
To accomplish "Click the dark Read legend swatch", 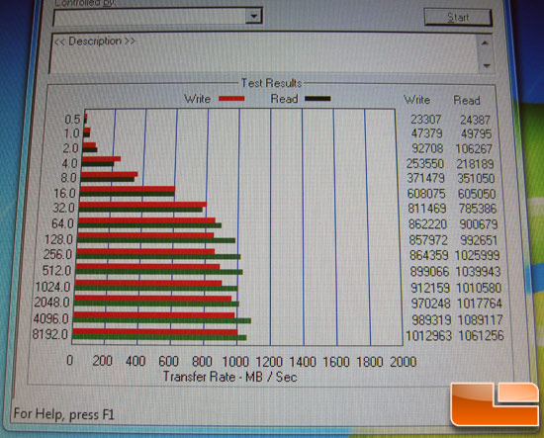I will click(x=317, y=99).
